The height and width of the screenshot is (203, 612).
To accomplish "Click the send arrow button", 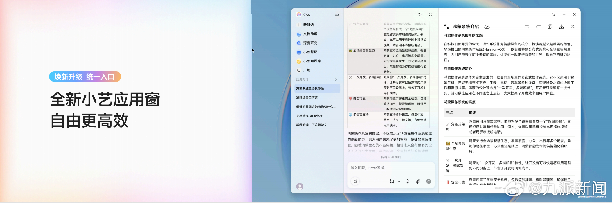I will tap(429, 181).
